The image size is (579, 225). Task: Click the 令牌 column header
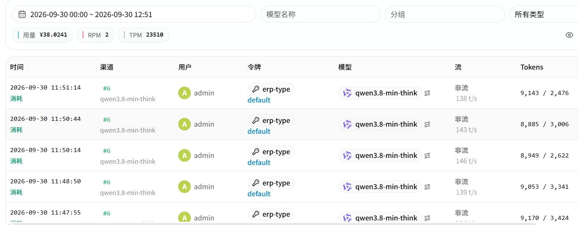pyautogui.click(x=254, y=67)
